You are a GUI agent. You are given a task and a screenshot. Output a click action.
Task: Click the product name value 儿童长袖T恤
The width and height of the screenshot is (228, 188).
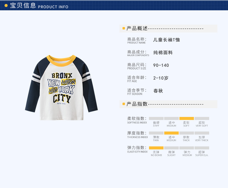[167, 40]
